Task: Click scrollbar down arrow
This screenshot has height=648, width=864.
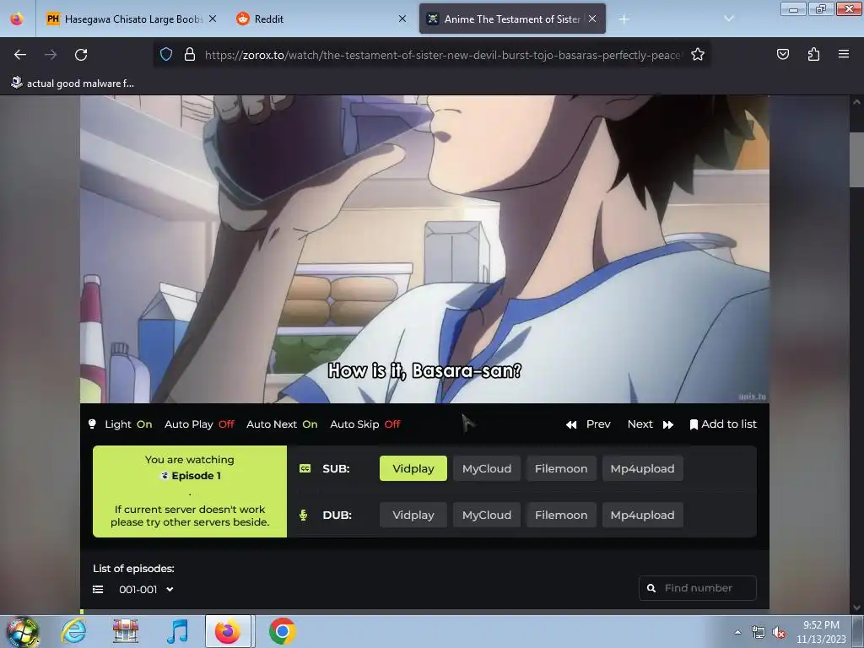Action: pos(856,607)
